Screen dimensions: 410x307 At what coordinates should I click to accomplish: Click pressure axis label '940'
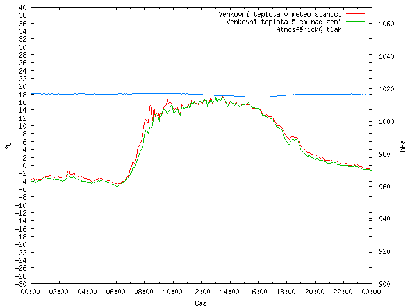pyautogui.click(x=384, y=219)
